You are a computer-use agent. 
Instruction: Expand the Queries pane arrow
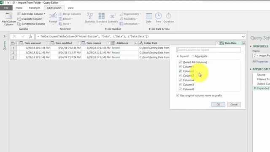pyautogui.click(x=5, y=36)
